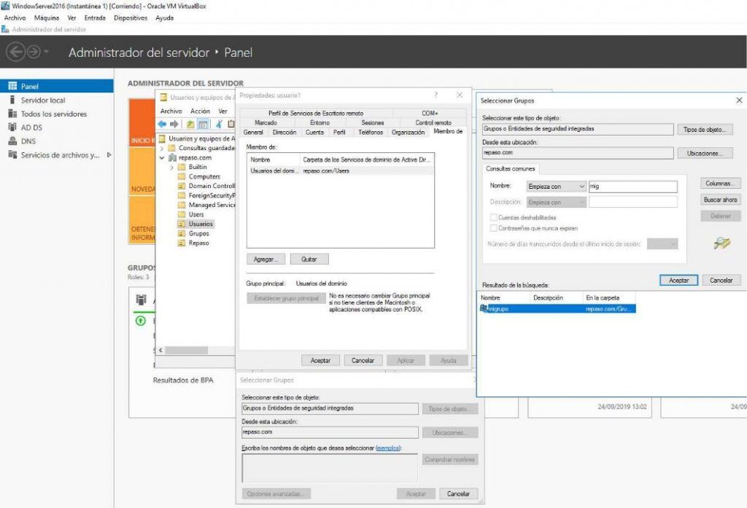Select the 'Usuarios del domi…' group row

pos(340,171)
